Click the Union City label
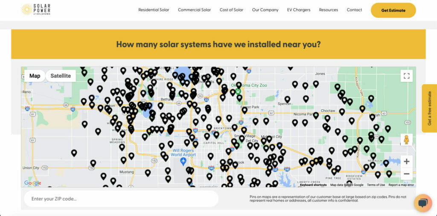437x216 pixels. [31, 168]
